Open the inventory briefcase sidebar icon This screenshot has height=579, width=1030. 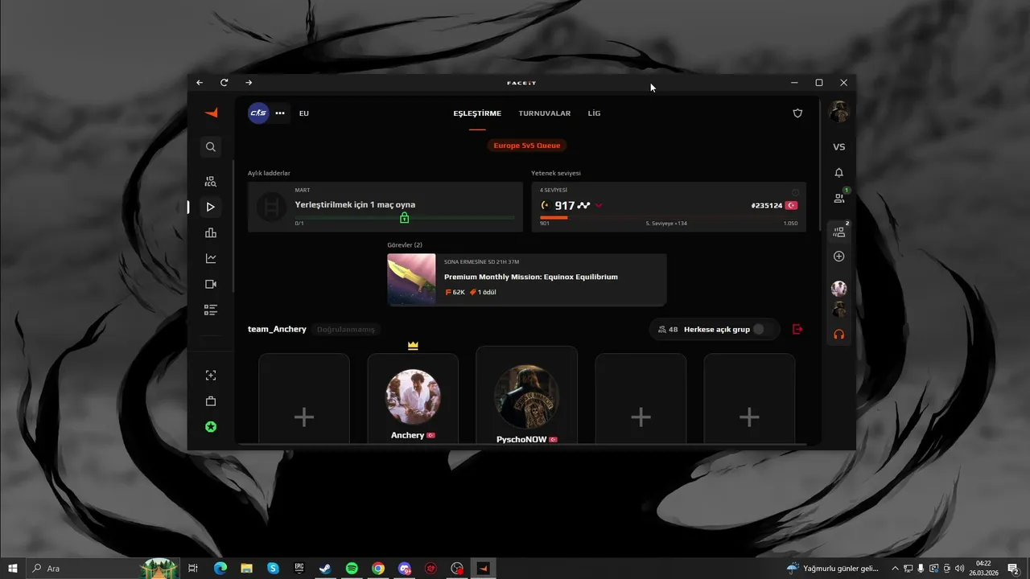[211, 401]
